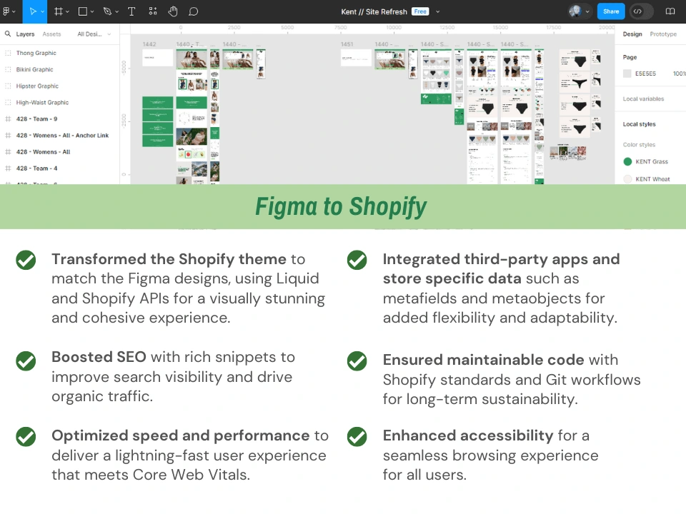The height and width of the screenshot is (514, 686).
Task: Open the Resources components tool
Action: pos(153,11)
